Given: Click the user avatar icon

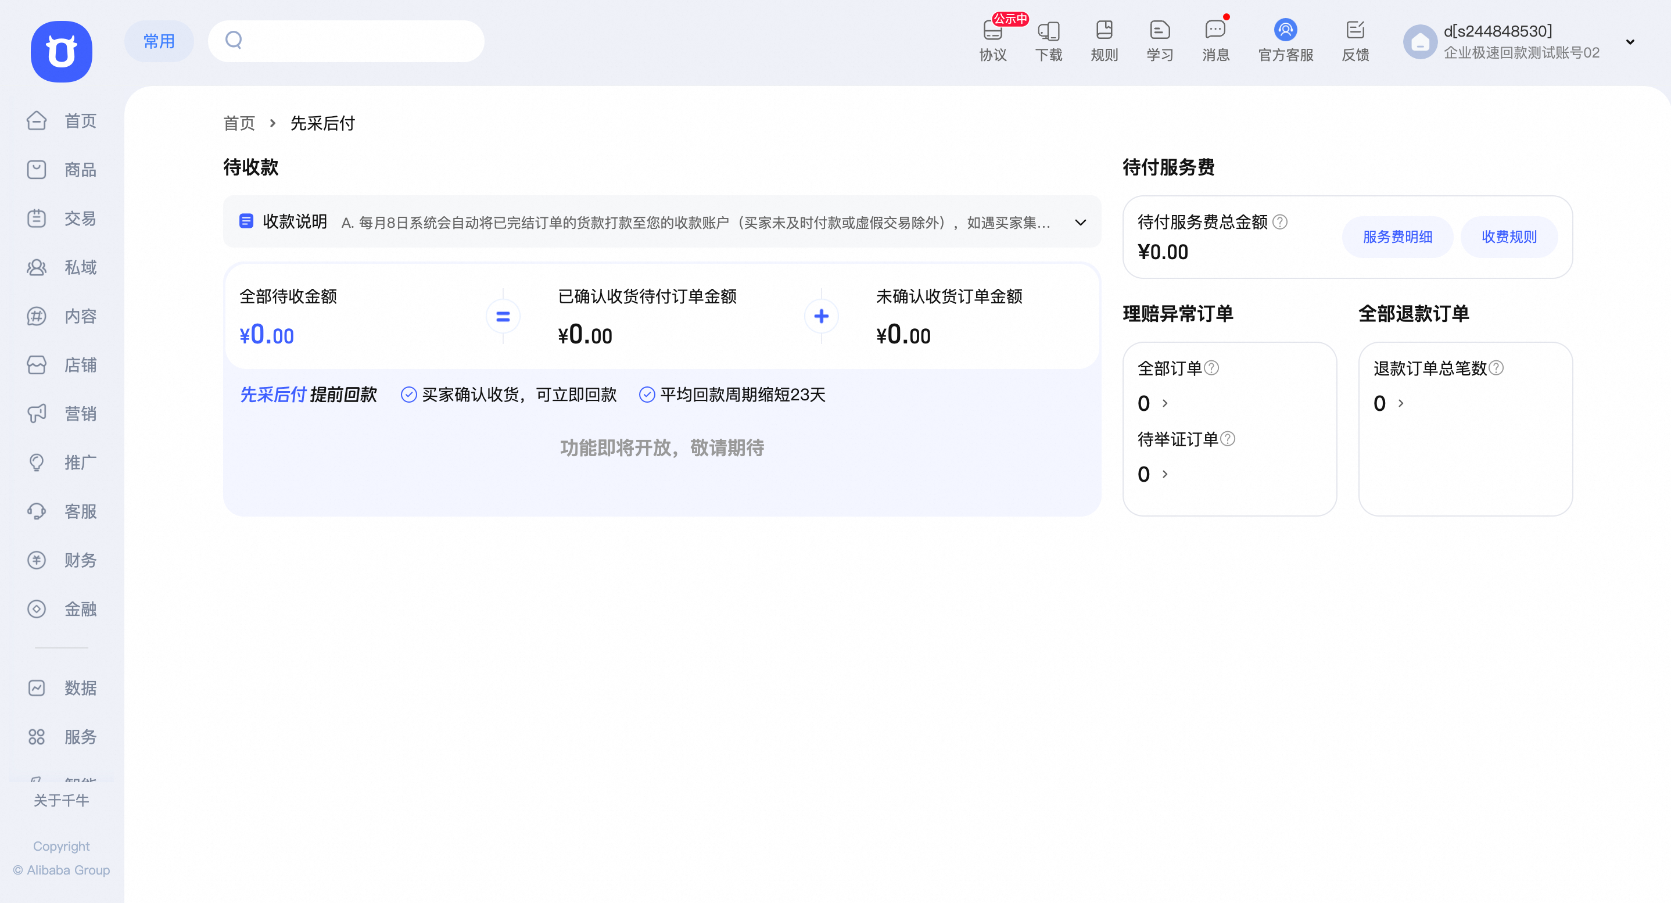Looking at the screenshot, I should (x=1420, y=42).
